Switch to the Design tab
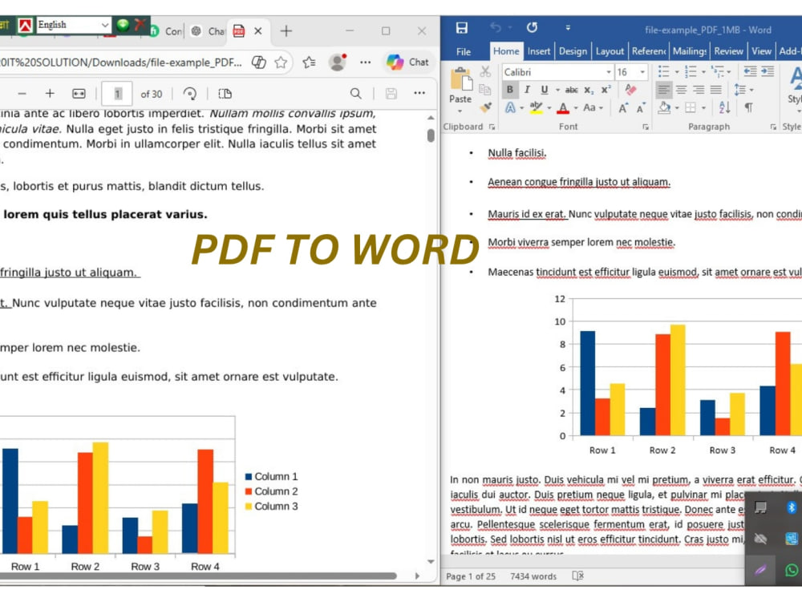Viewport: 802px width, 602px height. (573, 51)
